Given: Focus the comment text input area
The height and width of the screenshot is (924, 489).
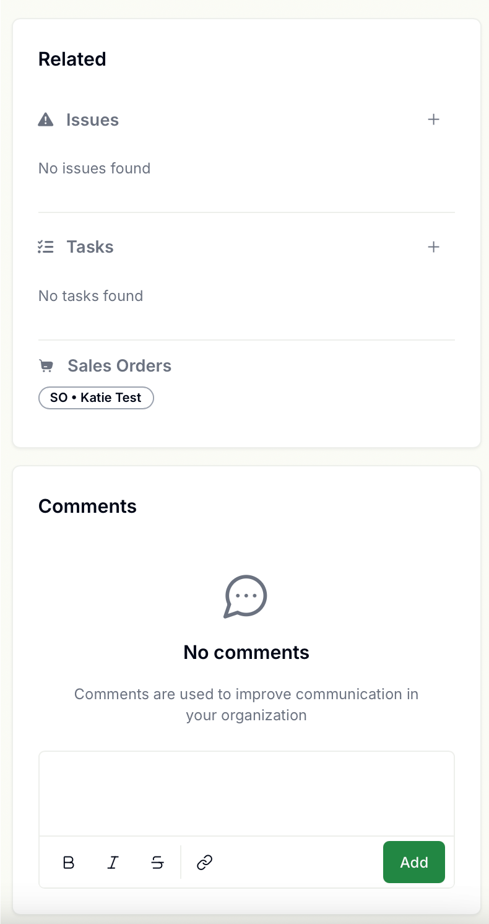Looking at the screenshot, I should click(x=246, y=794).
